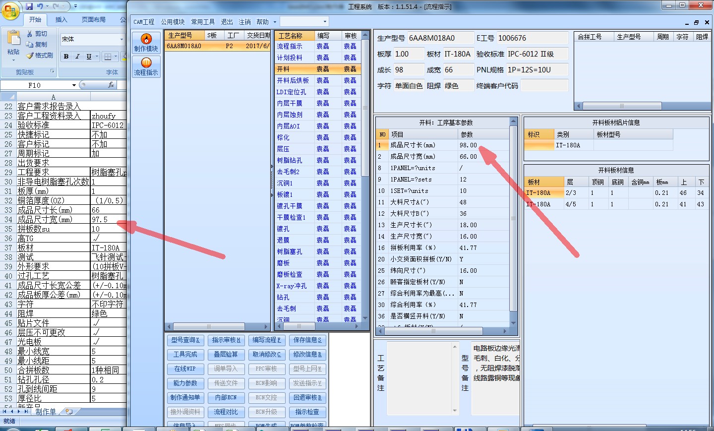Image resolution: width=714 pixels, height=431 pixels.
Task: Switch to the 插入 ribbon tab
Action: (x=61, y=20)
